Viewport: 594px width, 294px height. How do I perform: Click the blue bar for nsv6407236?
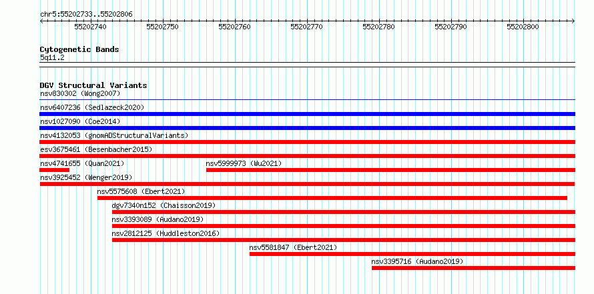[x=308, y=114]
